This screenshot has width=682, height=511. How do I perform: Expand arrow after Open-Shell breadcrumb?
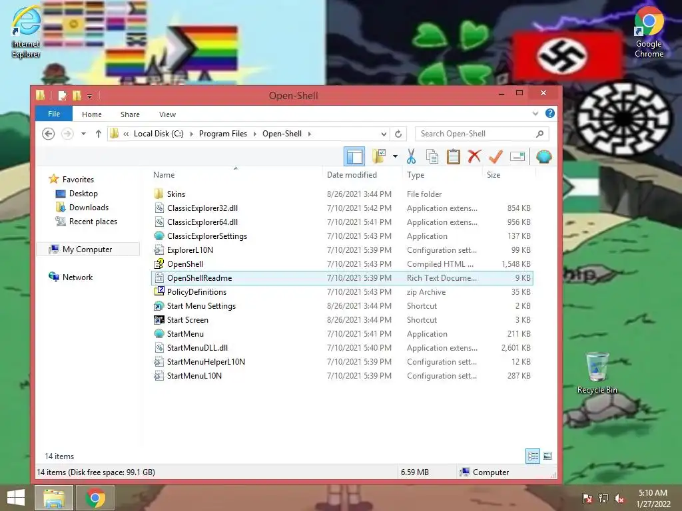pos(309,134)
